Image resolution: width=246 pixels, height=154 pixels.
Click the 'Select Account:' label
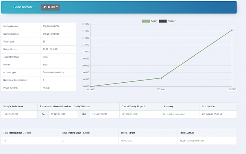[x=23, y=7]
